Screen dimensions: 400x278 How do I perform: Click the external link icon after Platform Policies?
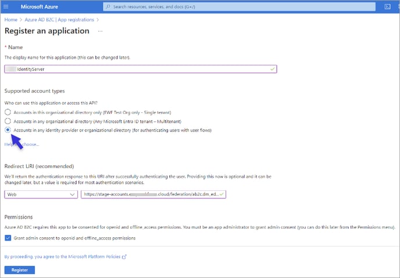pyautogui.click(x=124, y=257)
